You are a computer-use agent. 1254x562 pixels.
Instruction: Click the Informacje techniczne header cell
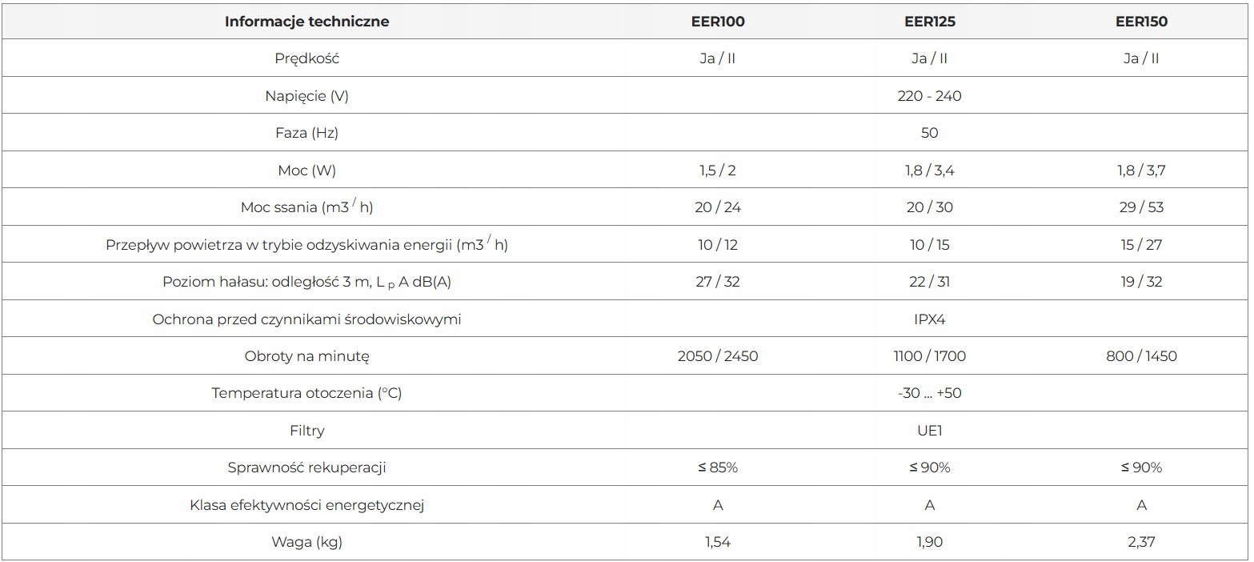pos(306,22)
